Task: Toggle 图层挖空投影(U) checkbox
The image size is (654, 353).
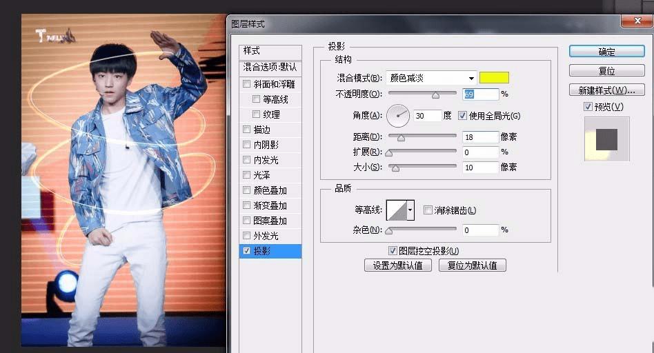Action: 393,250
